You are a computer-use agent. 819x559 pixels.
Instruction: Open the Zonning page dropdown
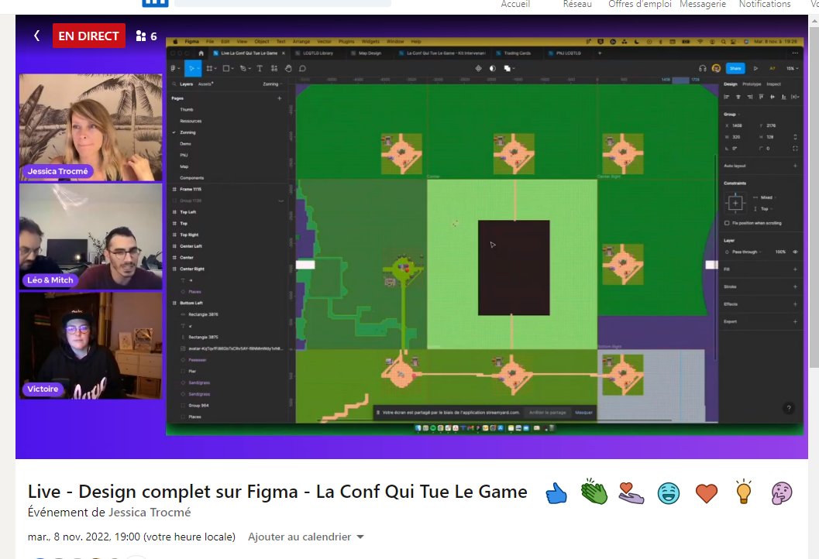pos(272,84)
